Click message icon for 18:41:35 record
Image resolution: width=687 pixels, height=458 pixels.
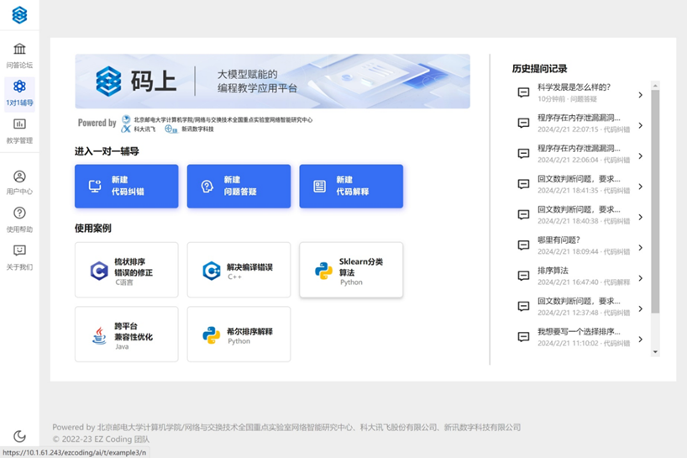coord(523,184)
